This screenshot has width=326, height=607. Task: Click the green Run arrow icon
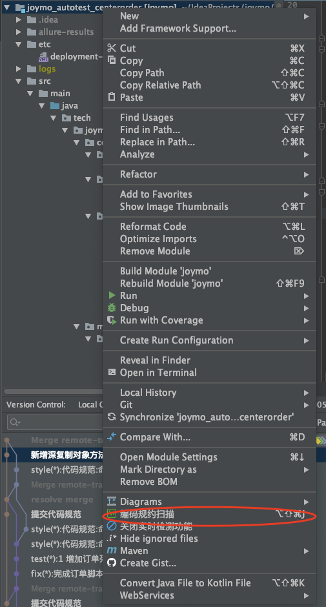[x=112, y=295]
